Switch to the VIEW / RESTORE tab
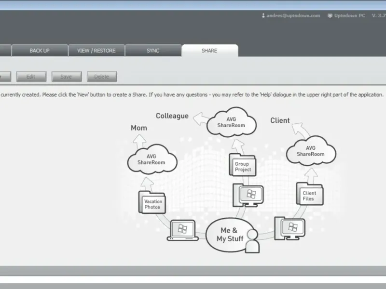The image size is (386, 289). click(x=96, y=51)
